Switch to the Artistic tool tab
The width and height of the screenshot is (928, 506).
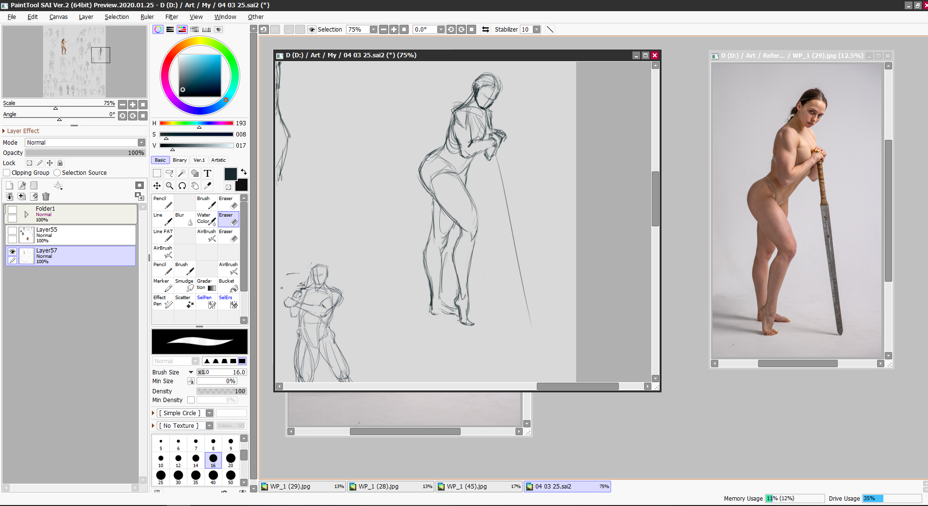pyautogui.click(x=218, y=160)
